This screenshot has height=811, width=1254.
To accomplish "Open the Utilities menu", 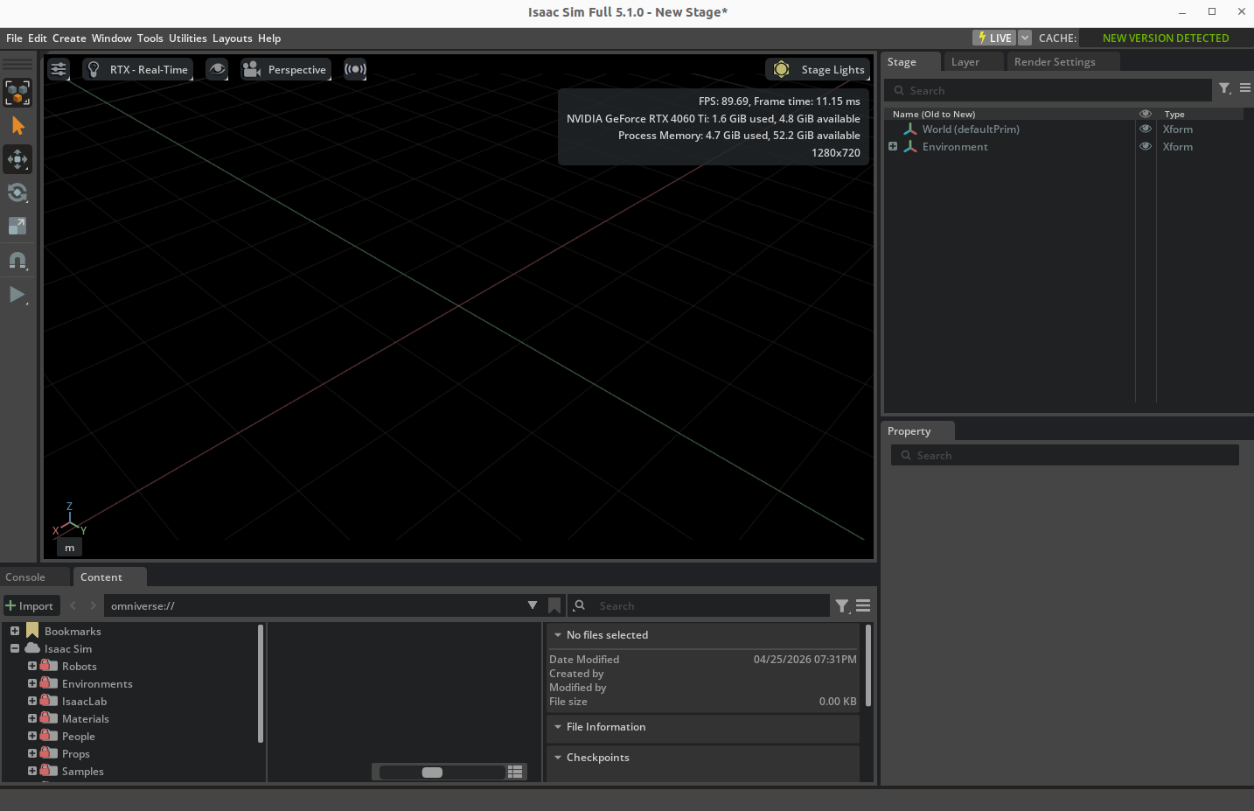I will pyautogui.click(x=188, y=38).
